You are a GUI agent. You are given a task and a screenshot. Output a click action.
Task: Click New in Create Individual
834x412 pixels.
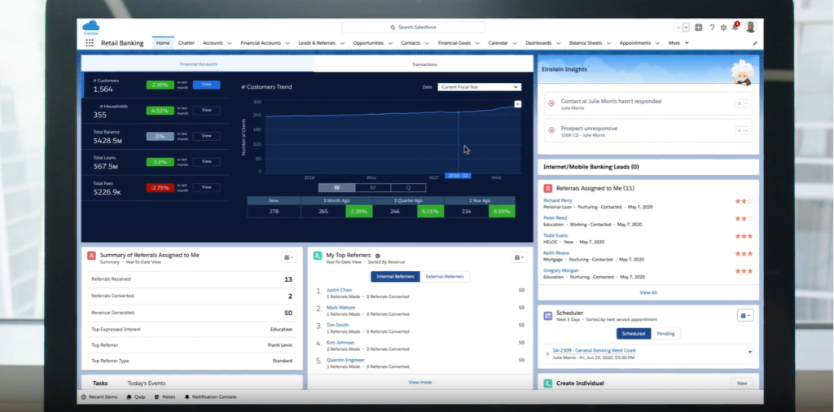742,384
